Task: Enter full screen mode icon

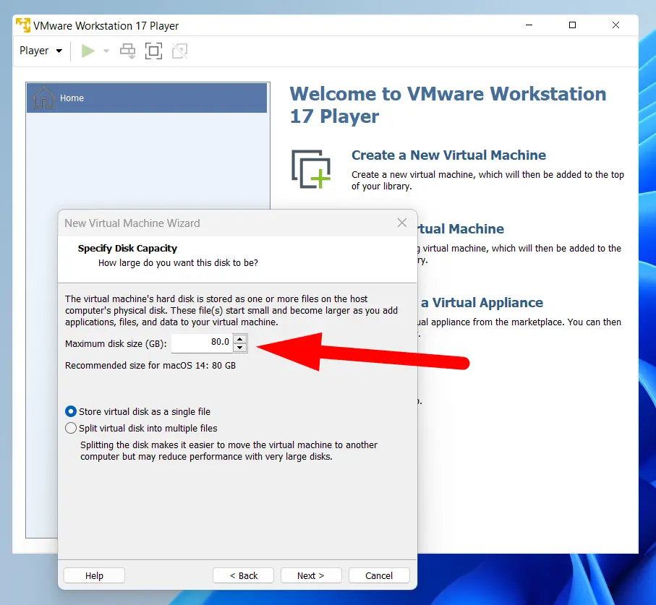Action: [153, 51]
